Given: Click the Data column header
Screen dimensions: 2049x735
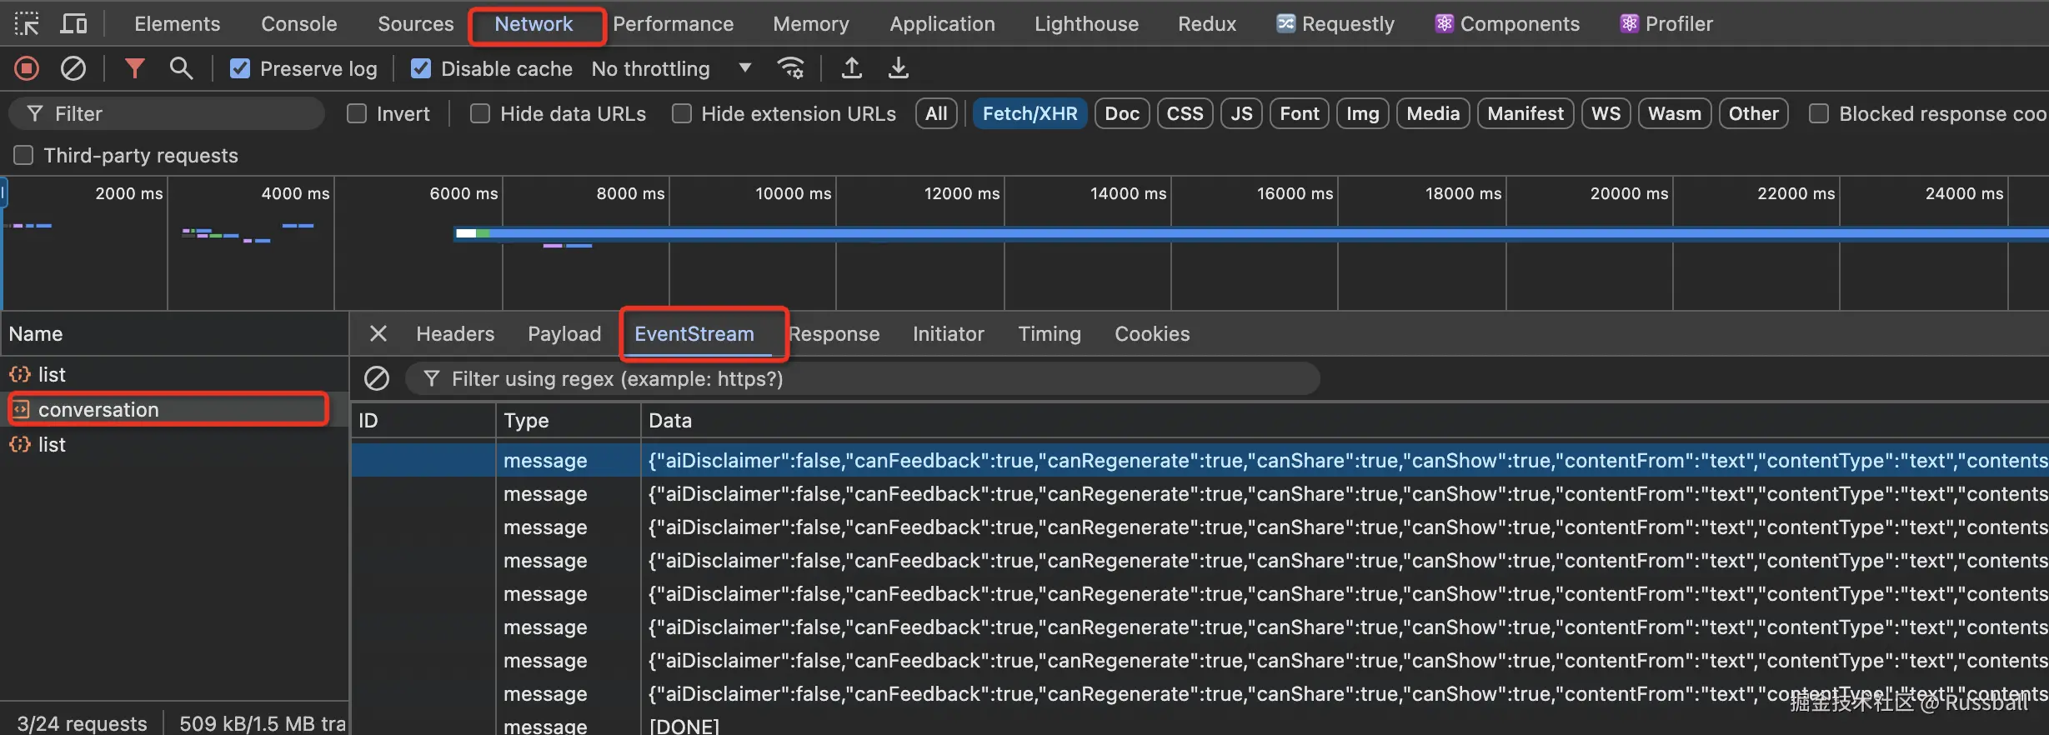Looking at the screenshot, I should click(x=1345, y=421).
